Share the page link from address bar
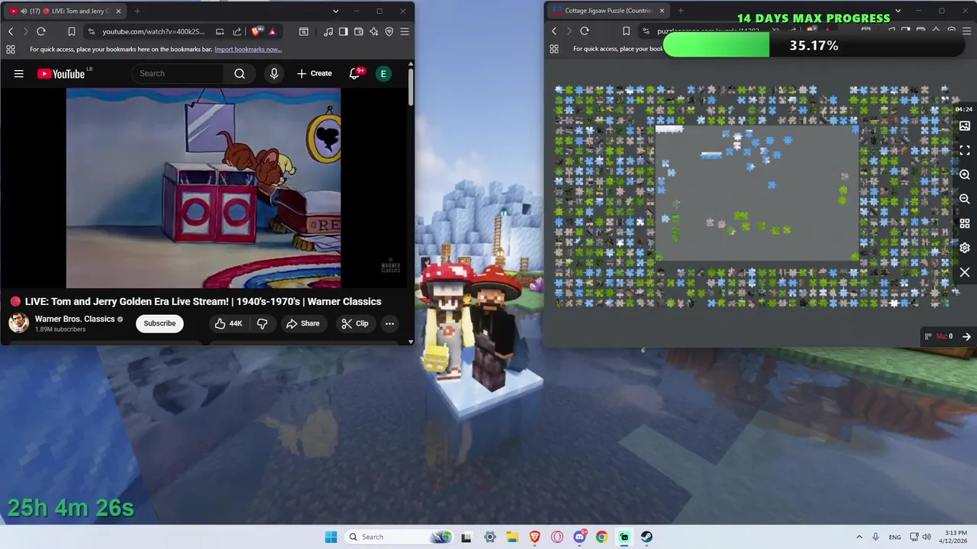This screenshot has height=549, width=977. 237,31
